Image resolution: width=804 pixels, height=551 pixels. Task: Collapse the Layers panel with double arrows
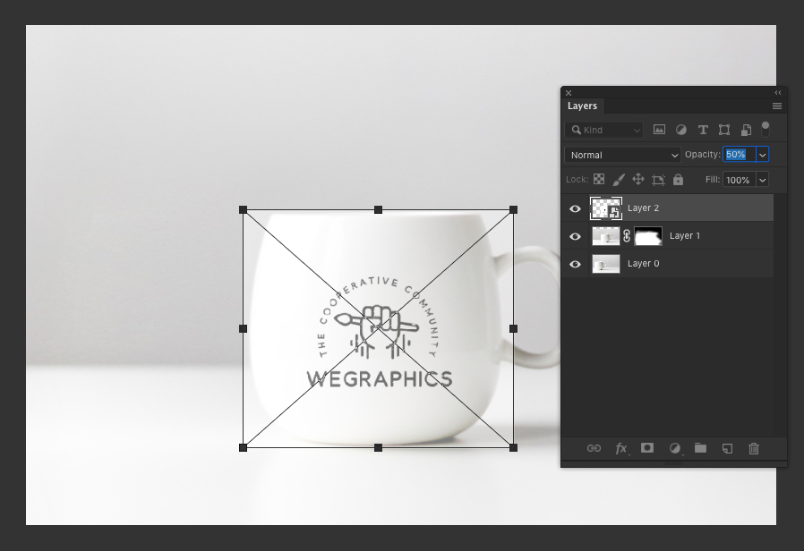pyautogui.click(x=778, y=93)
